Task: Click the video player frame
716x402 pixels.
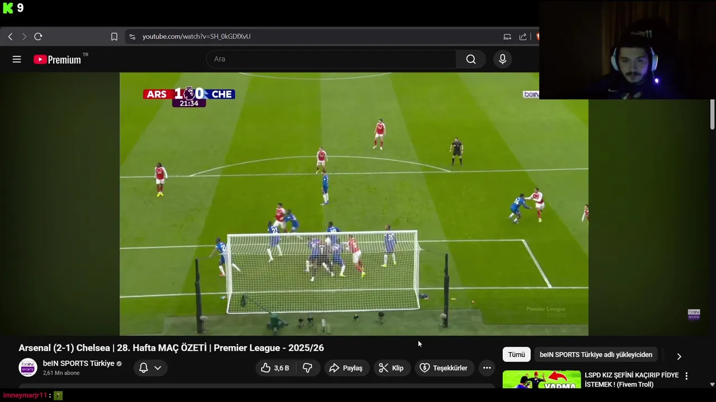Action: tap(354, 204)
